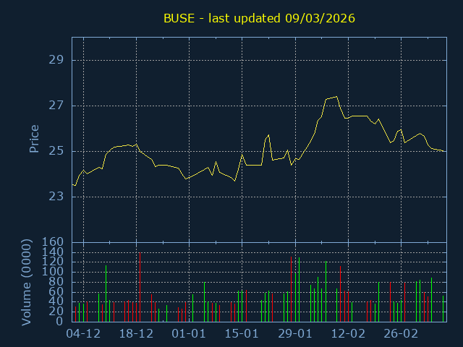Click the highest peak of the price line
Viewport: 463px width, 347px height.
click(336, 96)
